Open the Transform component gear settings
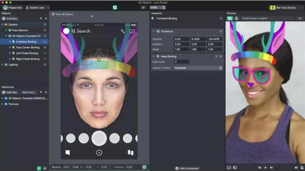 coord(220,31)
